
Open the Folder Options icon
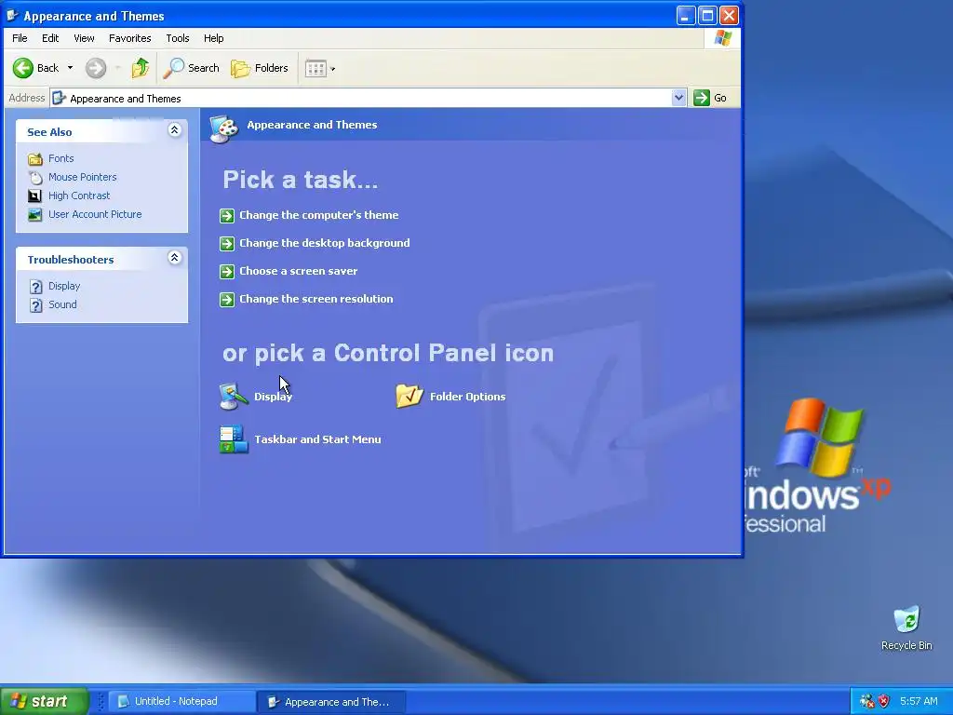pyautogui.click(x=409, y=397)
